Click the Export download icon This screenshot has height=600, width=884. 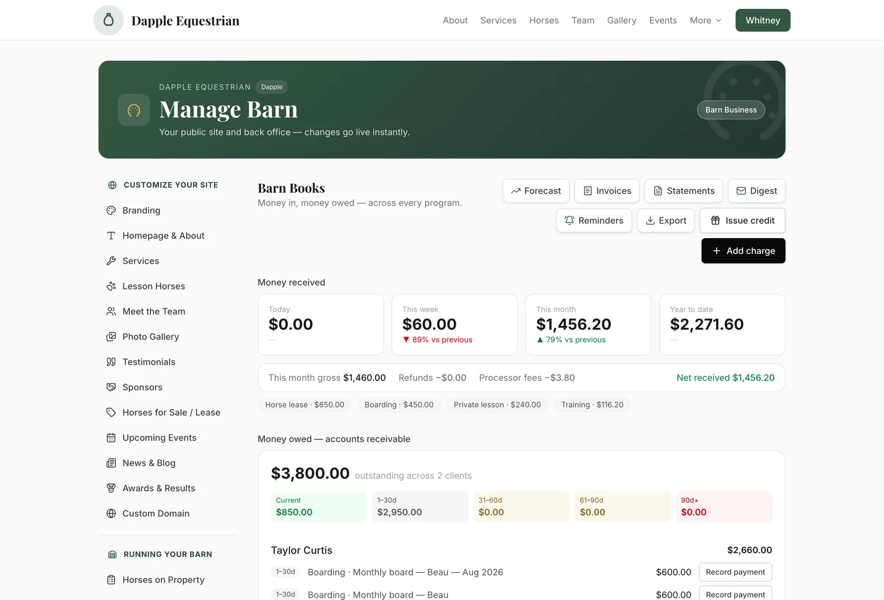(650, 220)
